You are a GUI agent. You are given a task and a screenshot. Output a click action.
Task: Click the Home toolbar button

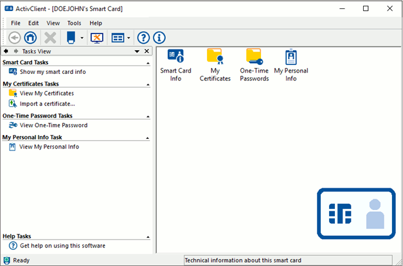click(x=30, y=38)
